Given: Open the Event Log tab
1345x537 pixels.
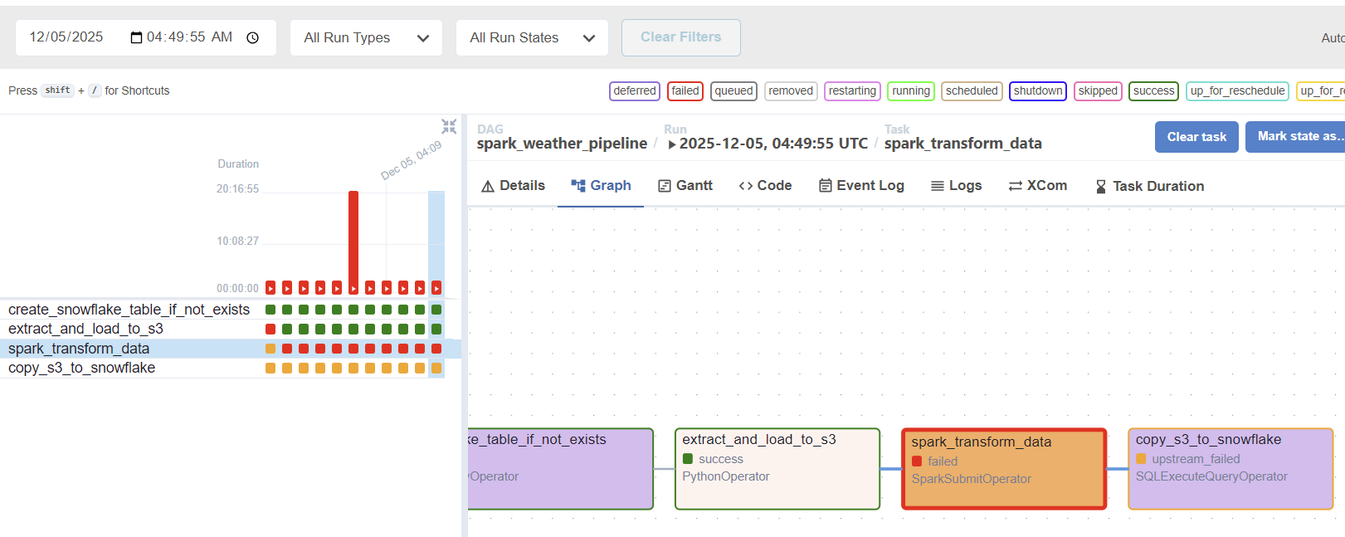Looking at the screenshot, I should (x=861, y=186).
